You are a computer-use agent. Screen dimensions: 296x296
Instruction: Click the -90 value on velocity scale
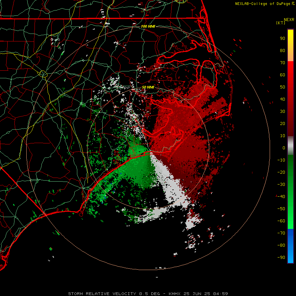coord(281,258)
